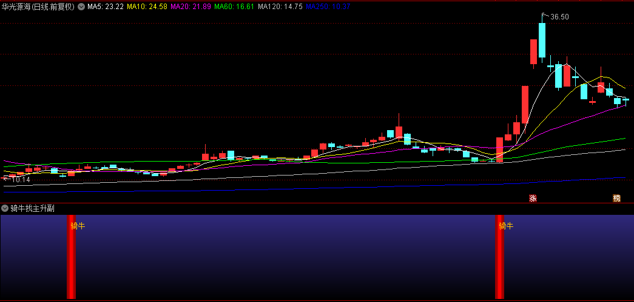The width and height of the screenshot is (634, 302).
Task: Select the 骑牛找主升副 indicator name
Action: coord(32,208)
